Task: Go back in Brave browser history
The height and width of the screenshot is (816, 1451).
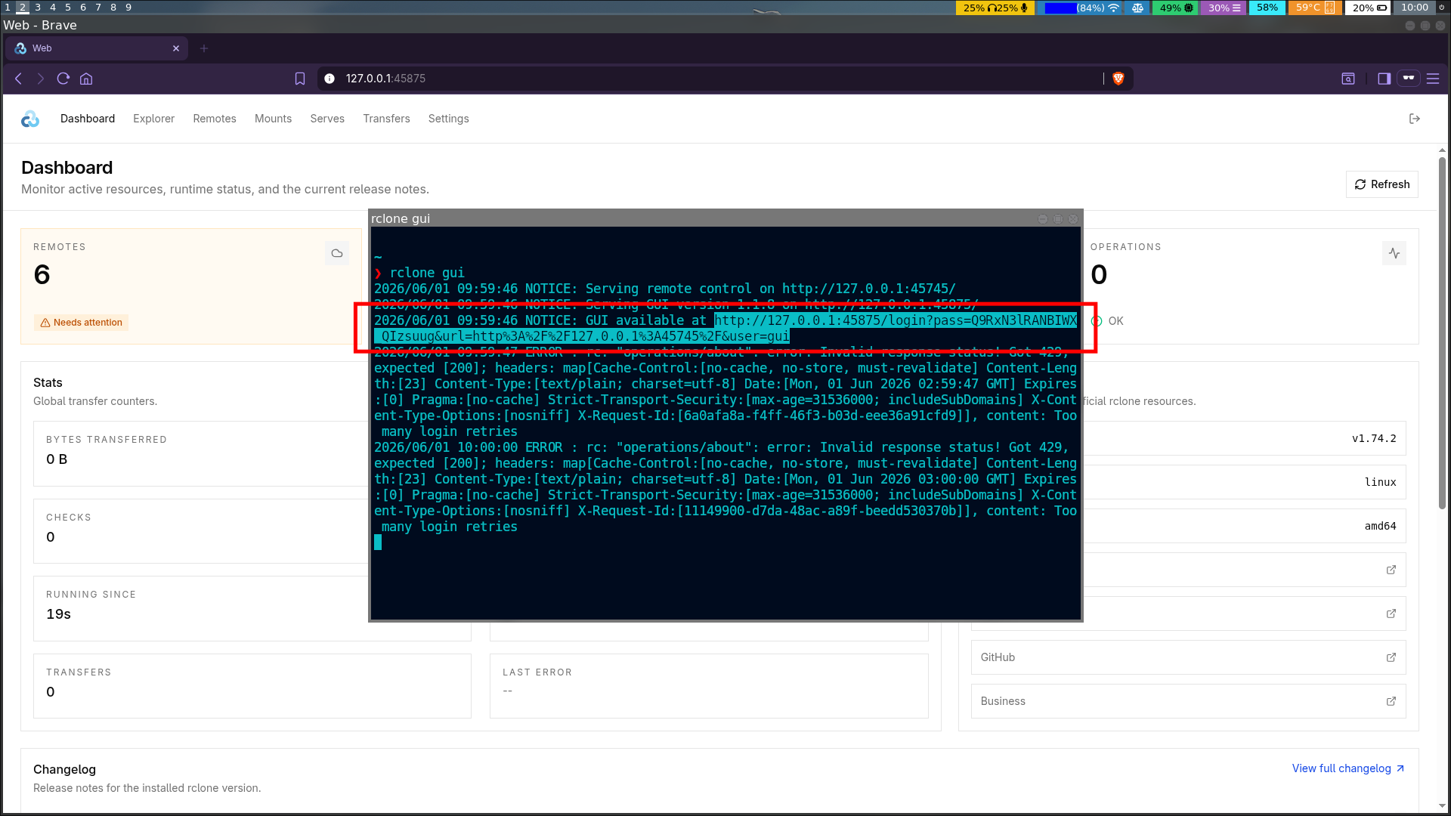Action: coord(19,79)
